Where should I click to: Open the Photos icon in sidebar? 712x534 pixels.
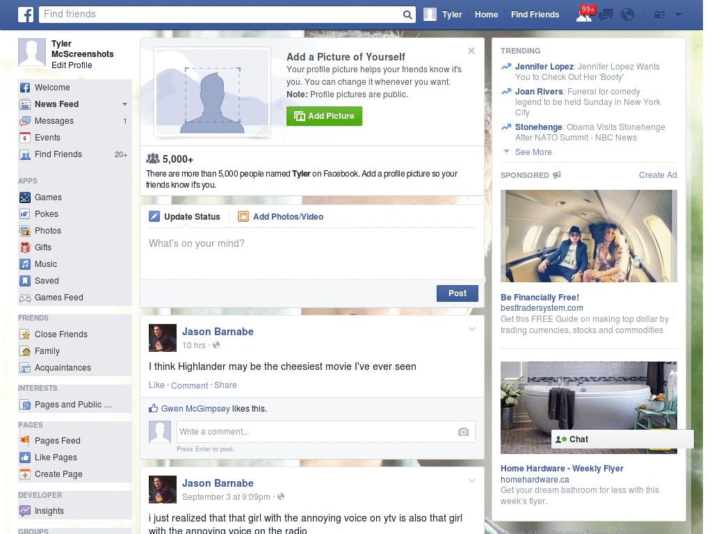tap(25, 231)
